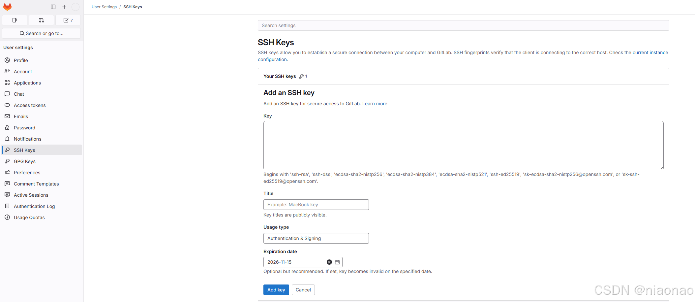Click Preferences sliders icon

click(7, 172)
